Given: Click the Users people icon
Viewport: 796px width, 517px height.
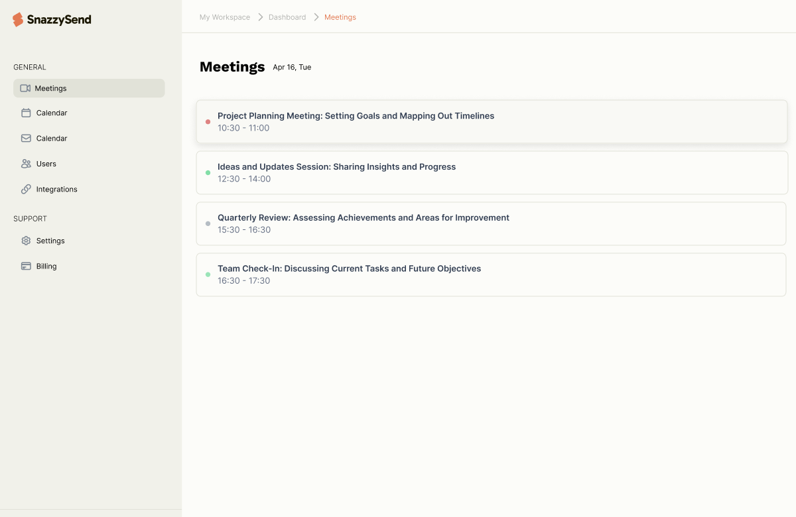Looking at the screenshot, I should (27, 164).
